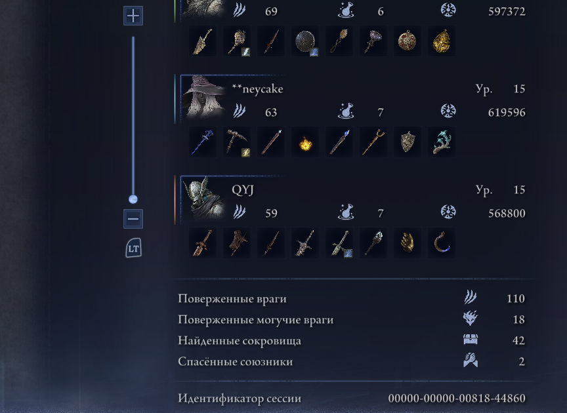
Task: Click the curved hook talisman in QYJ's row
Action: [442, 243]
